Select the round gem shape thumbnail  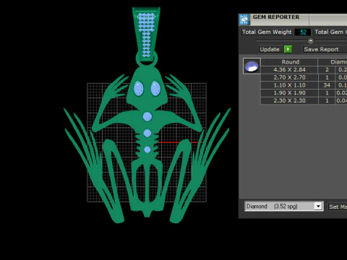click(252, 66)
